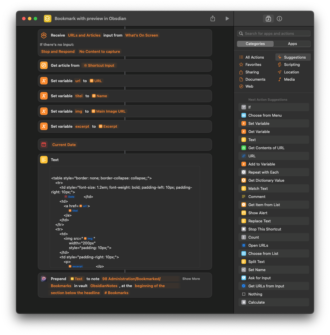The height and width of the screenshot is (335, 330).
Task: Click Show More on Prepend action
Action: pyautogui.click(x=191, y=279)
